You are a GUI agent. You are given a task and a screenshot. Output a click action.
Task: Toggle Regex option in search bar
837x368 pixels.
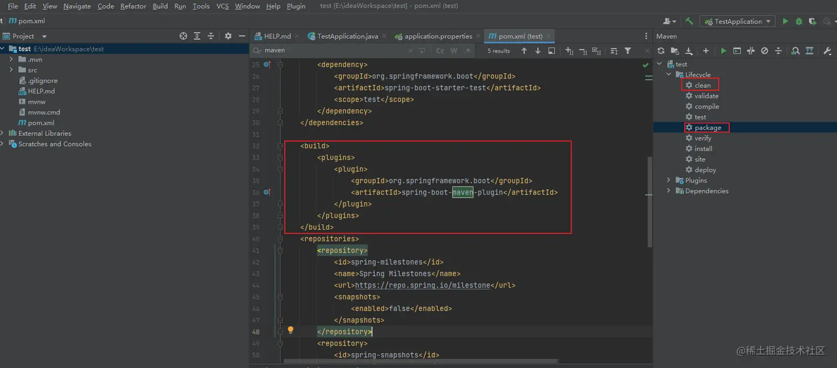[x=468, y=50]
